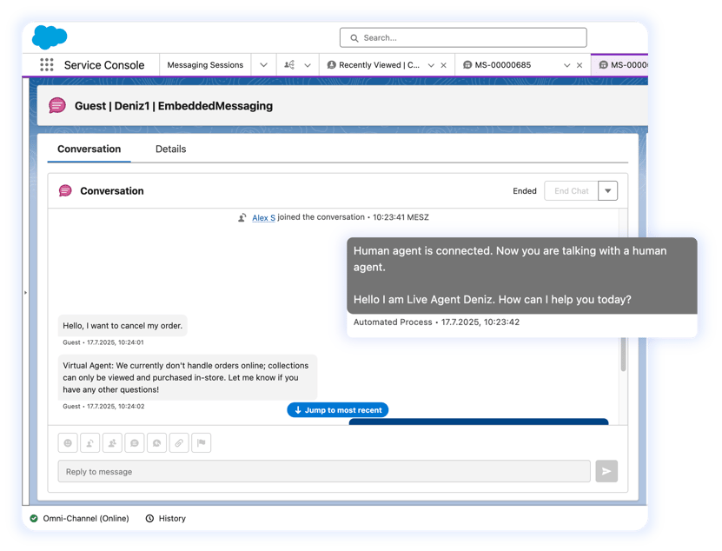Open Omni-Channel (Online) utility
This screenshot has height=551, width=722.
click(80, 519)
